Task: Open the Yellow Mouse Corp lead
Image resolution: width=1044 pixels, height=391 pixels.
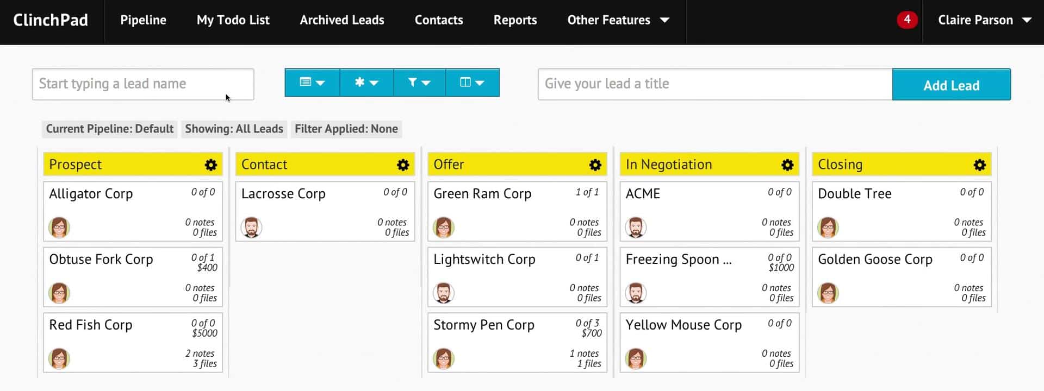Action: coord(683,325)
